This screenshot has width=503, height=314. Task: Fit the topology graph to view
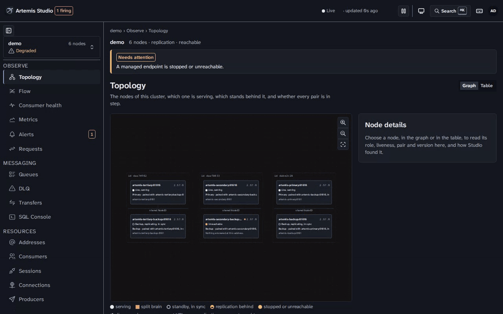pyautogui.click(x=343, y=145)
